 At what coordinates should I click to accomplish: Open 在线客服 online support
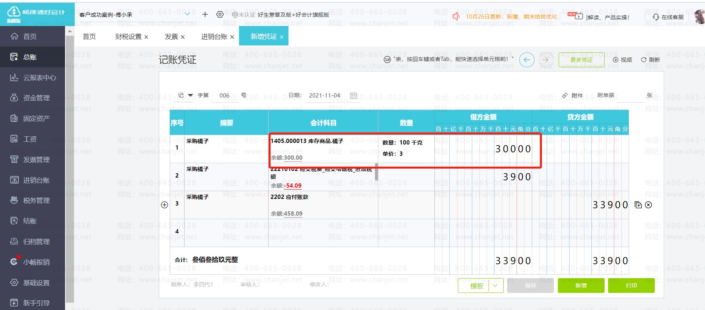[x=668, y=17]
